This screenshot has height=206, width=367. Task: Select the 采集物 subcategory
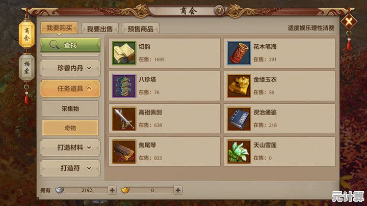point(70,109)
